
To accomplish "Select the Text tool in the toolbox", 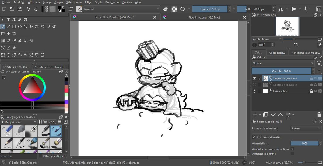I will coord(9,20).
